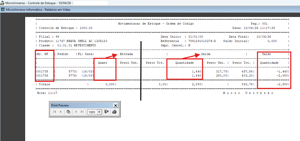Go to the previous preview page
The image size is (300, 141).
coord(61,112)
